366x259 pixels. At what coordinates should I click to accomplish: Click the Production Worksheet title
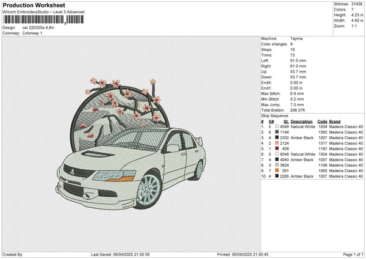tap(34, 5)
